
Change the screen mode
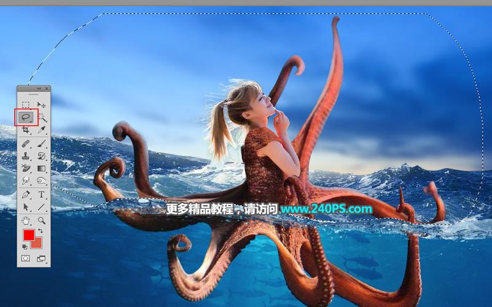point(41,258)
